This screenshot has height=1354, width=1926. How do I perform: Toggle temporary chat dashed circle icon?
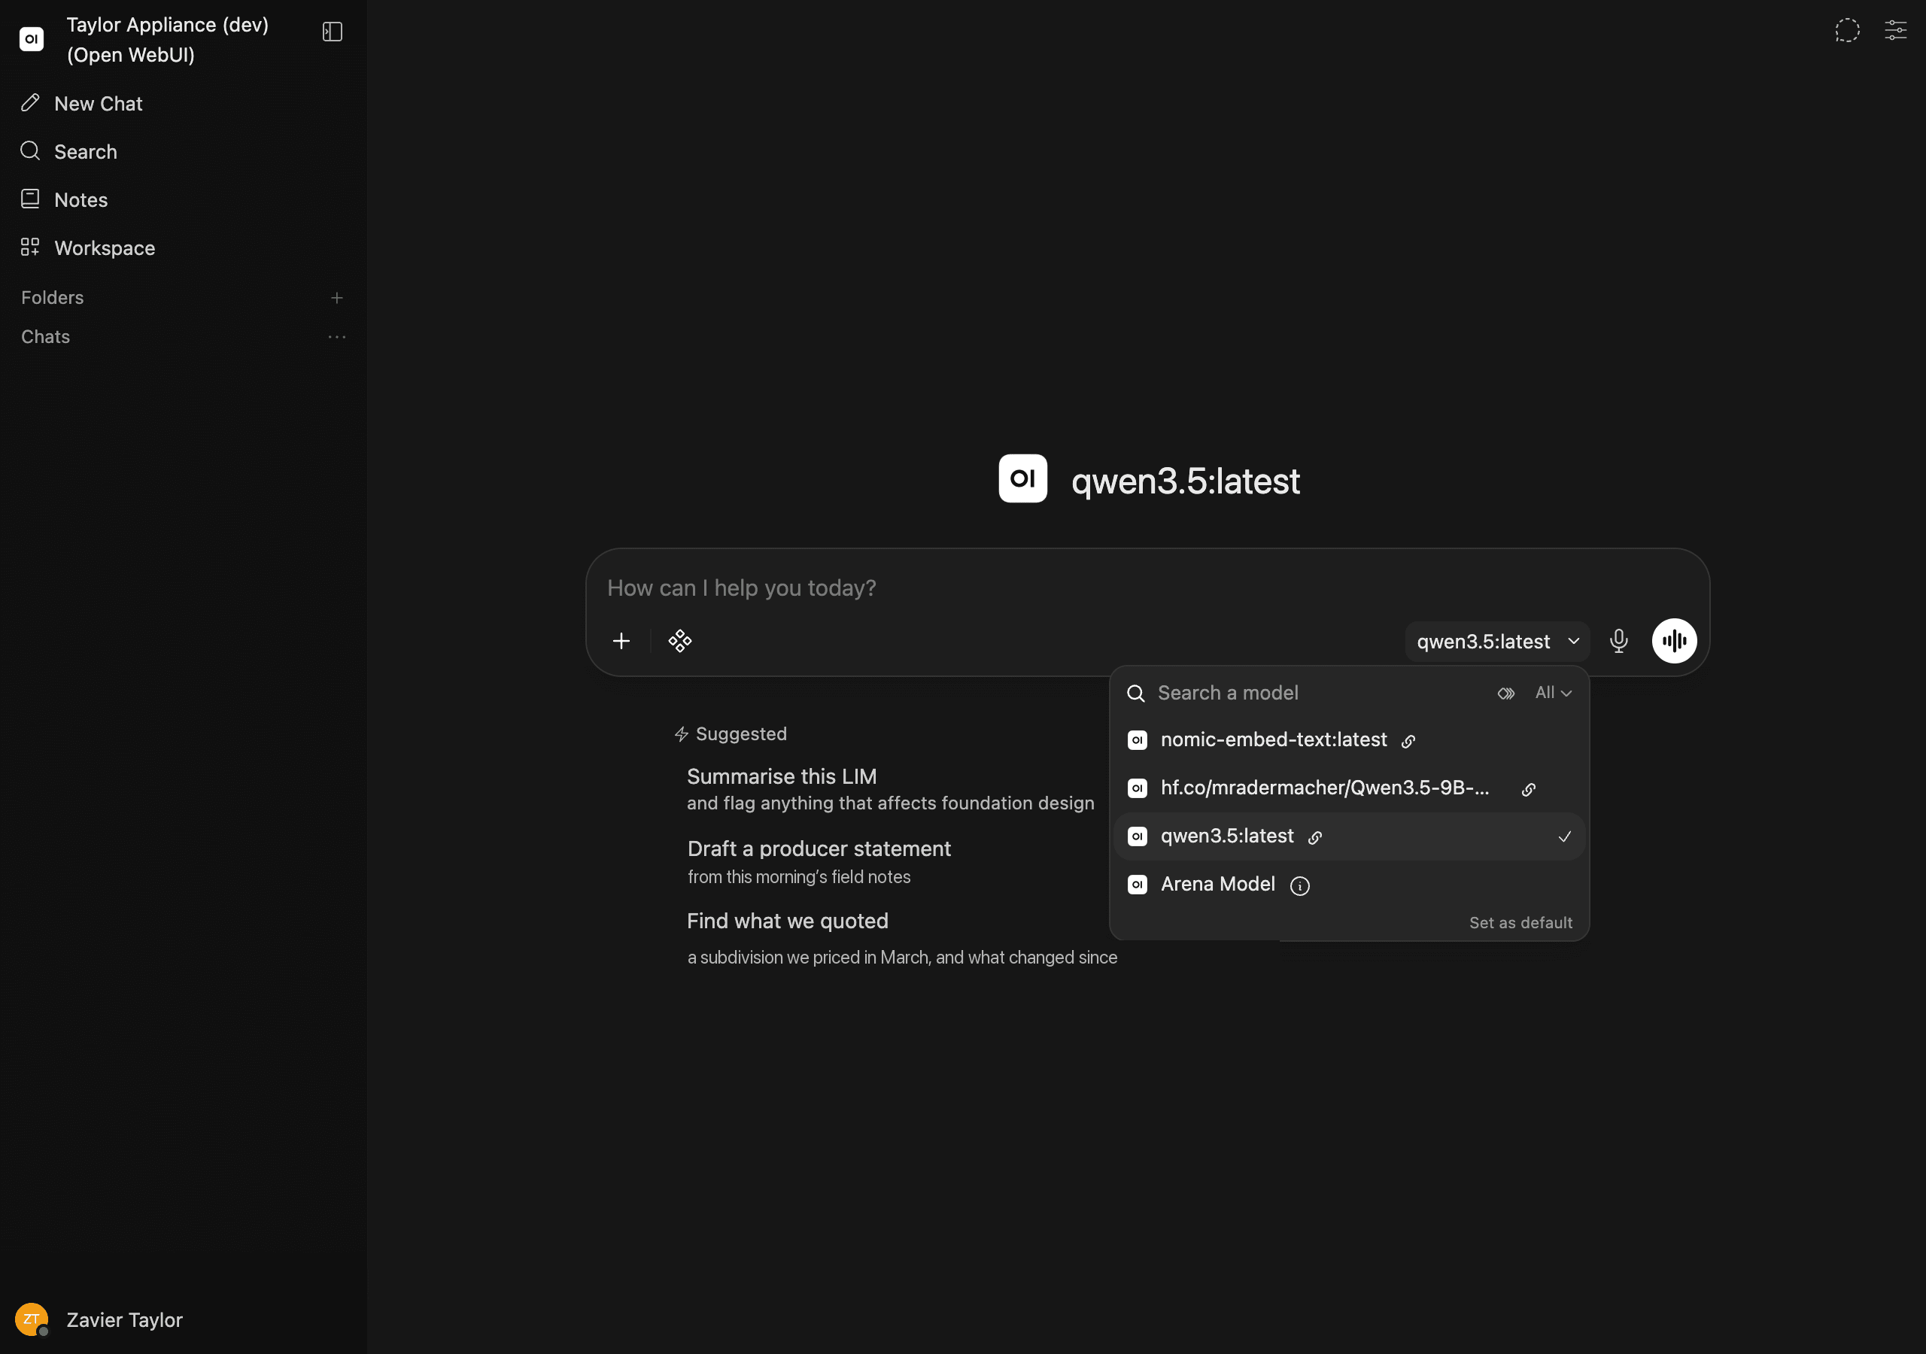(1847, 31)
